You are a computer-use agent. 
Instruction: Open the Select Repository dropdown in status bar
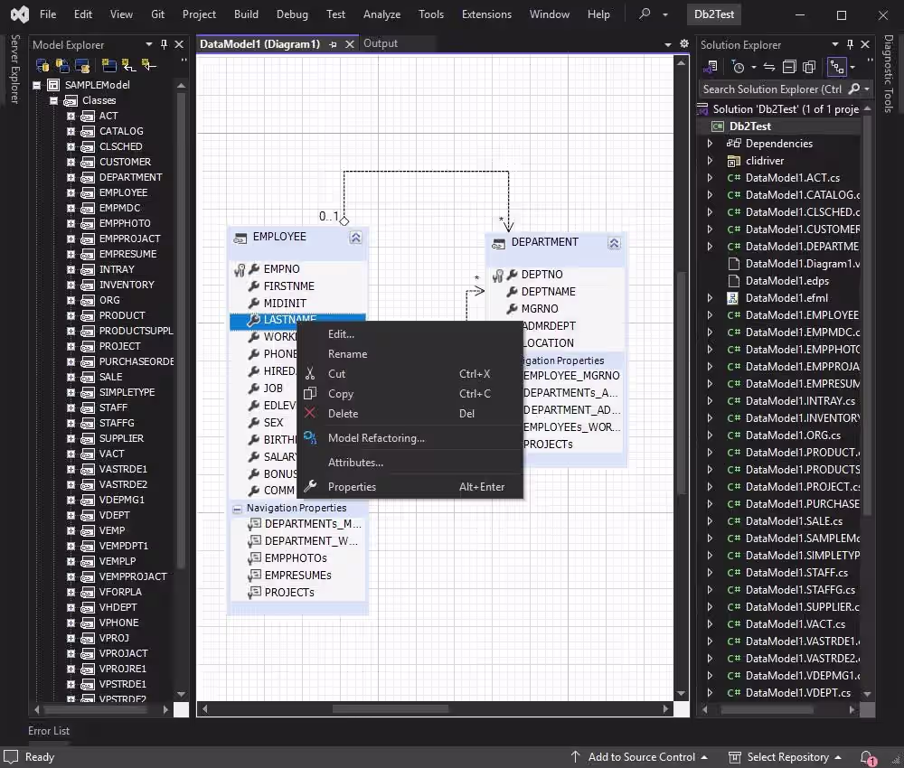click(x=784, y=757)
